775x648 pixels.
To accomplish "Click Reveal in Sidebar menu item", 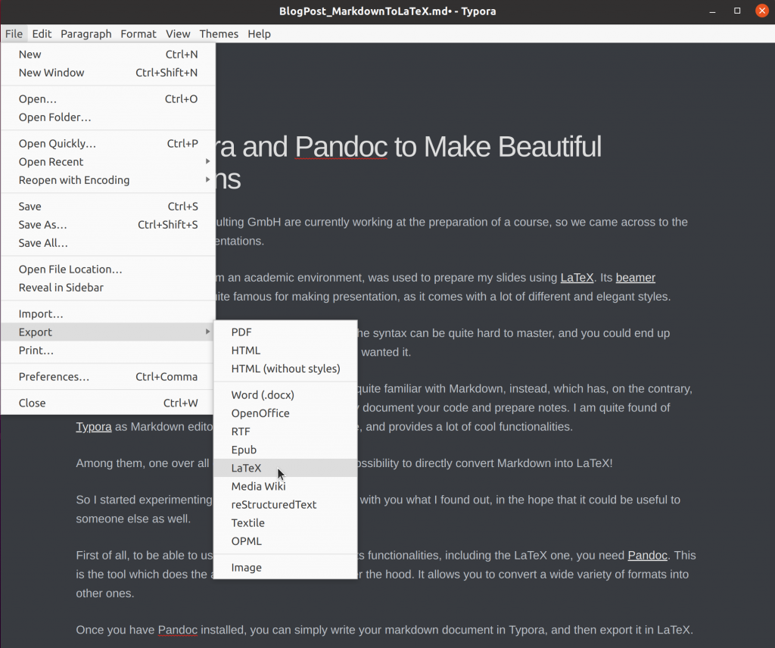I will [108, 287].
